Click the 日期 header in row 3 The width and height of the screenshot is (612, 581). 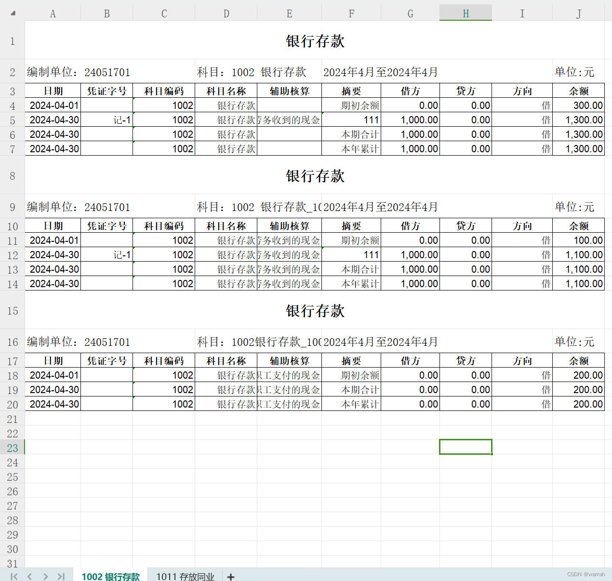coord(53,91)
